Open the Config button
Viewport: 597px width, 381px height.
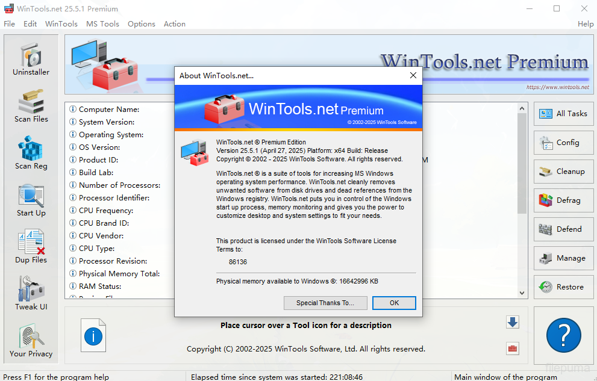(563, 143)
